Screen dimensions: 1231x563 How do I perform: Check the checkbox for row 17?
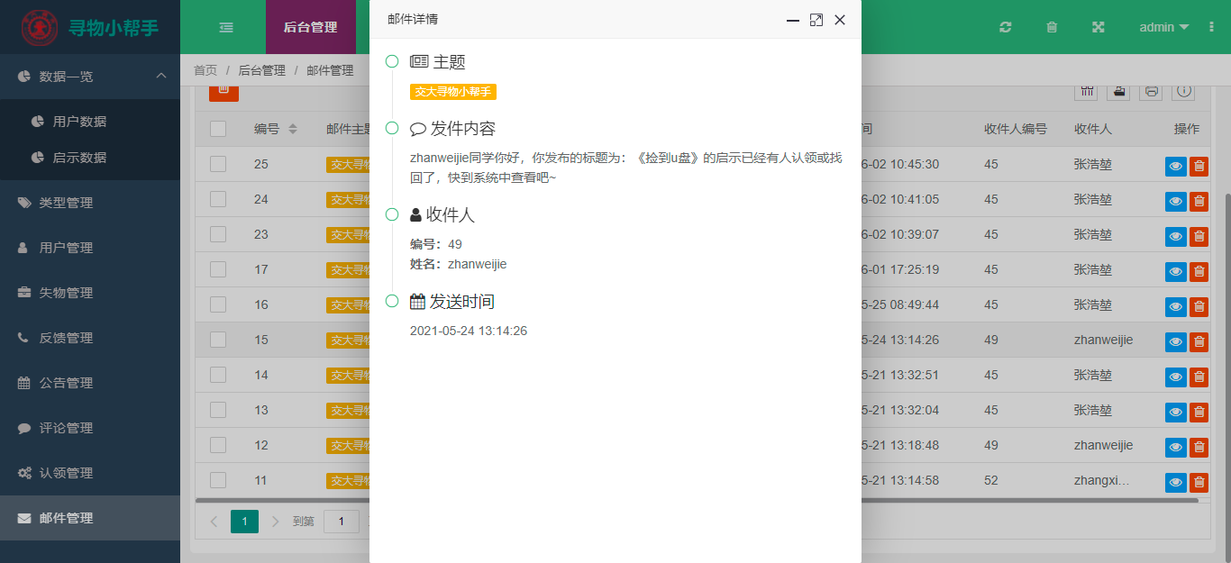click(x=218, y=269)
